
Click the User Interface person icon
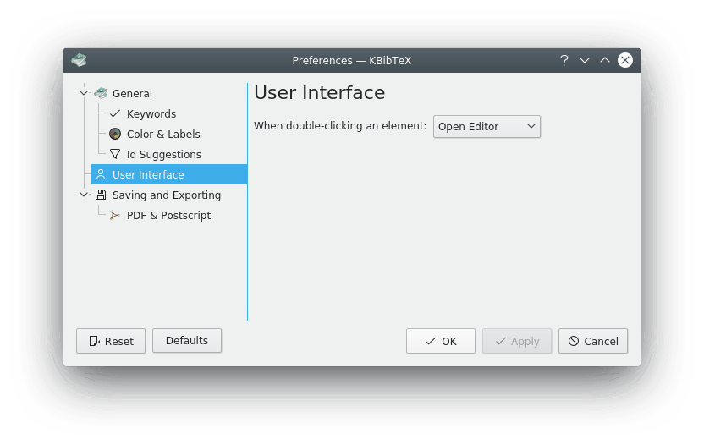(101, 174)
